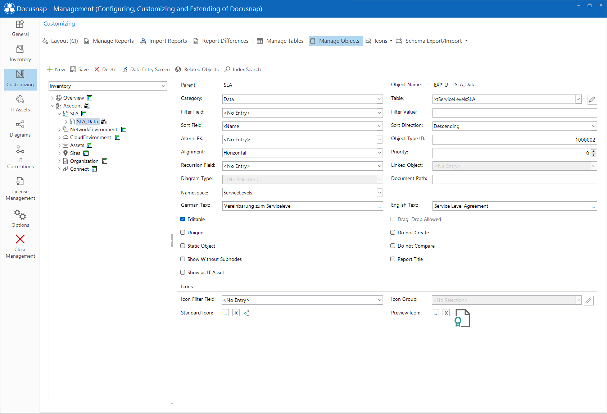Click the Standard Icon small document icon
This screenshot has height=414, width=607.
coord(247,313)
